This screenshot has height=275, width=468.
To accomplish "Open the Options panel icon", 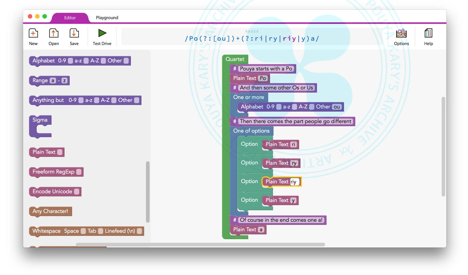I will click(401, 33).
